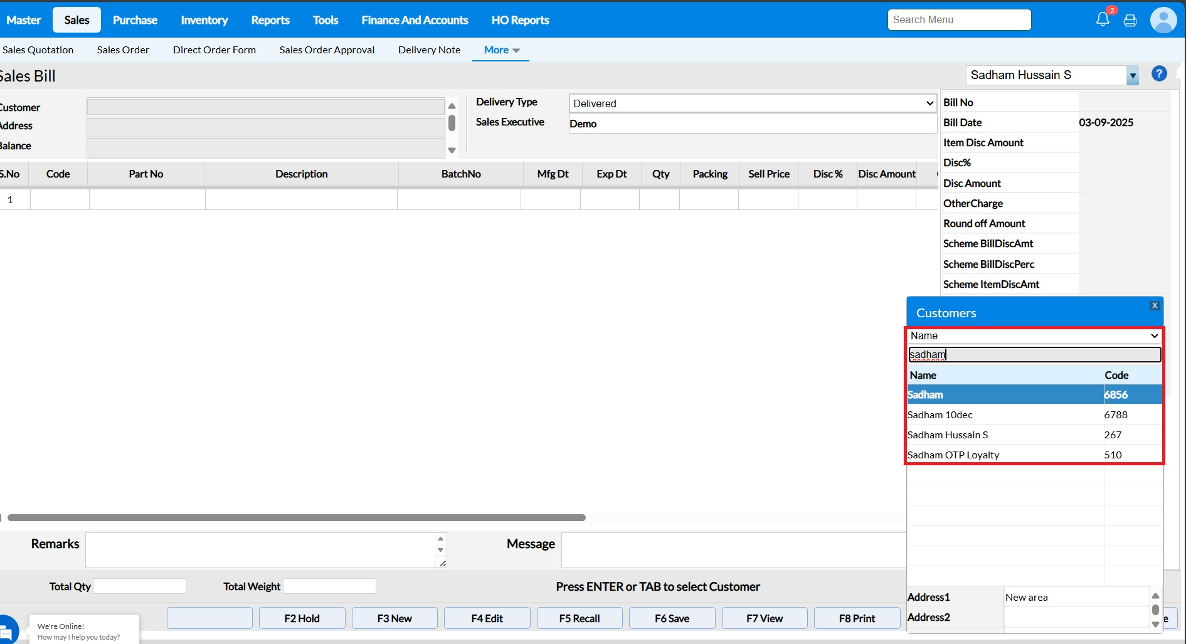Click the F5 Recall button
Viewport: 1186px width, 644px height.
(580, 618)
